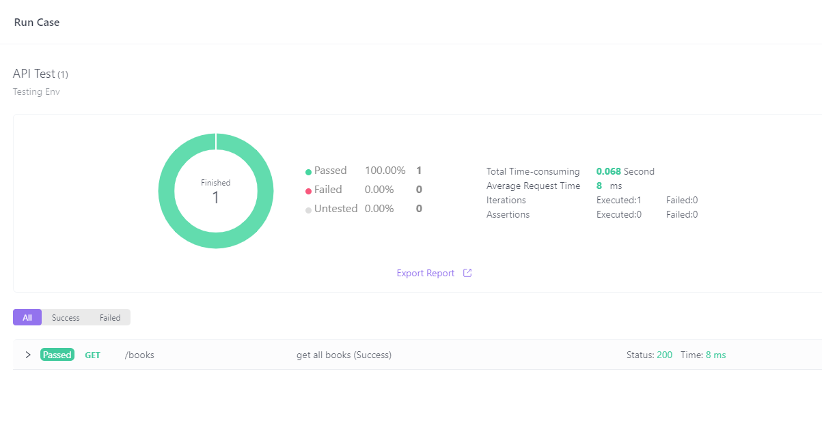Open the Export Report link
This screenshot has width=822, height=425.
(425, 273)
